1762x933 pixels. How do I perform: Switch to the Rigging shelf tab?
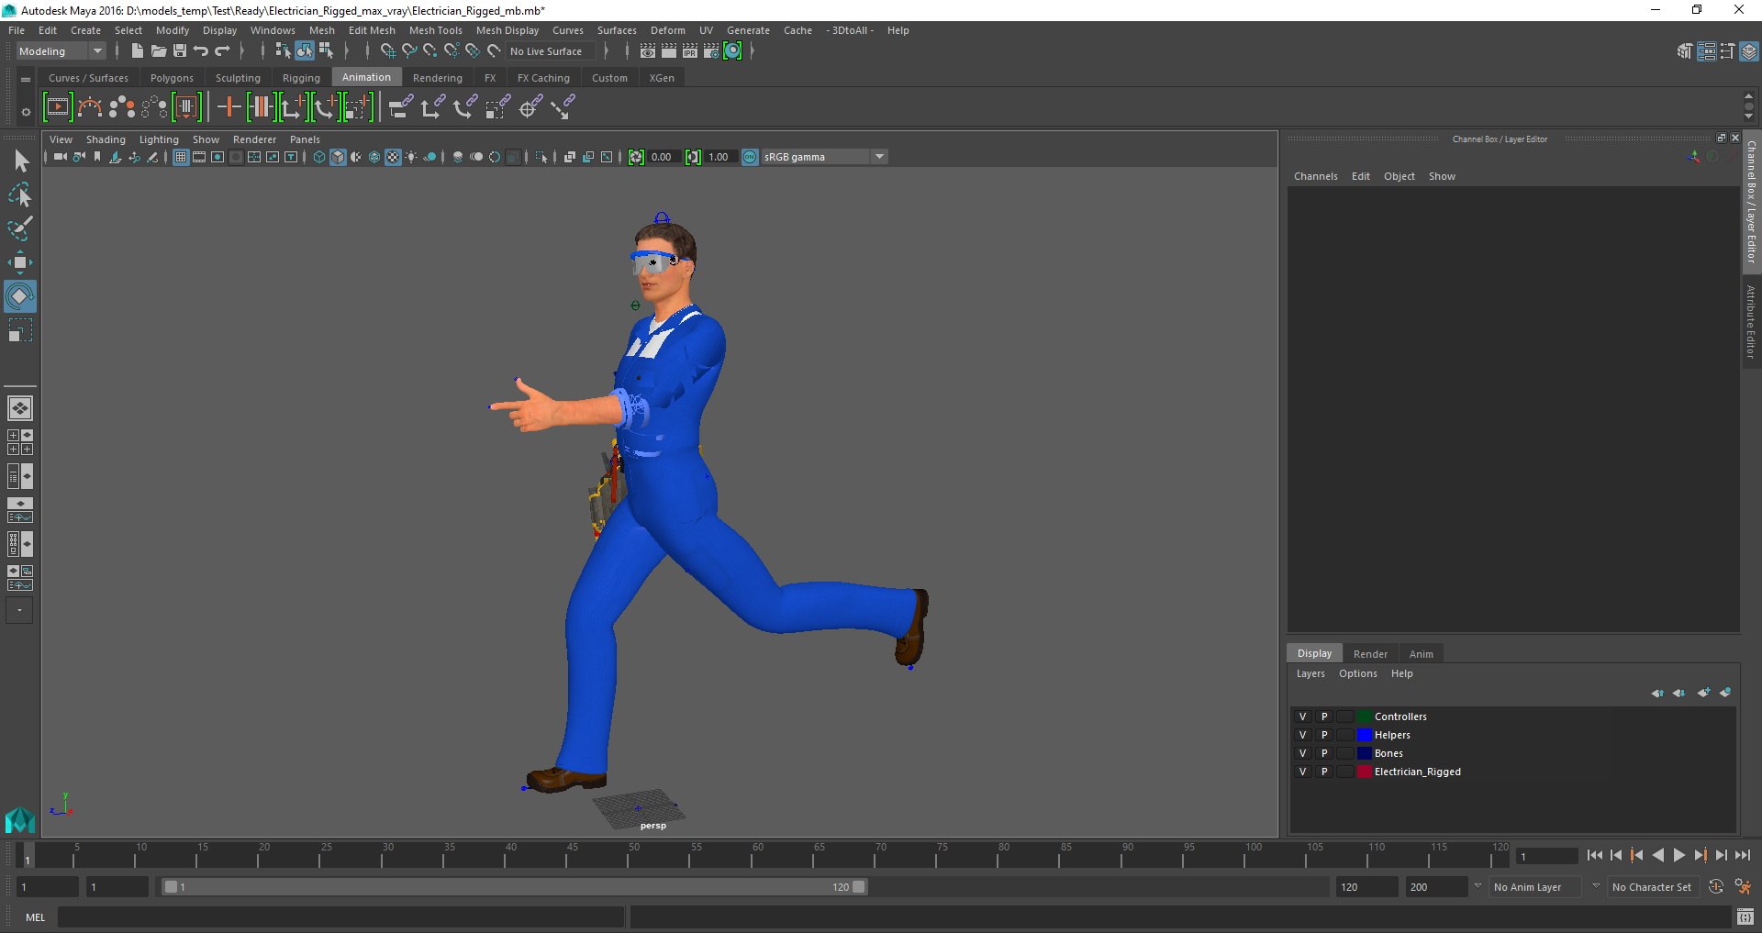(x=301, y=78)
